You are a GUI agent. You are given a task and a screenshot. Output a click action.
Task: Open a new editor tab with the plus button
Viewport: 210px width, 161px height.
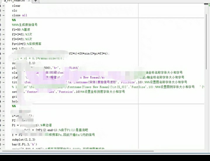35,1
